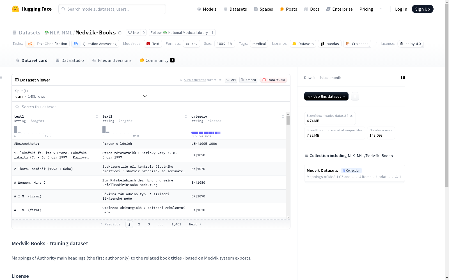This screenshot has height=280, width=449.
Task: Sort the text2 column using its sort arrows
Action: click(x=186, y=116)
